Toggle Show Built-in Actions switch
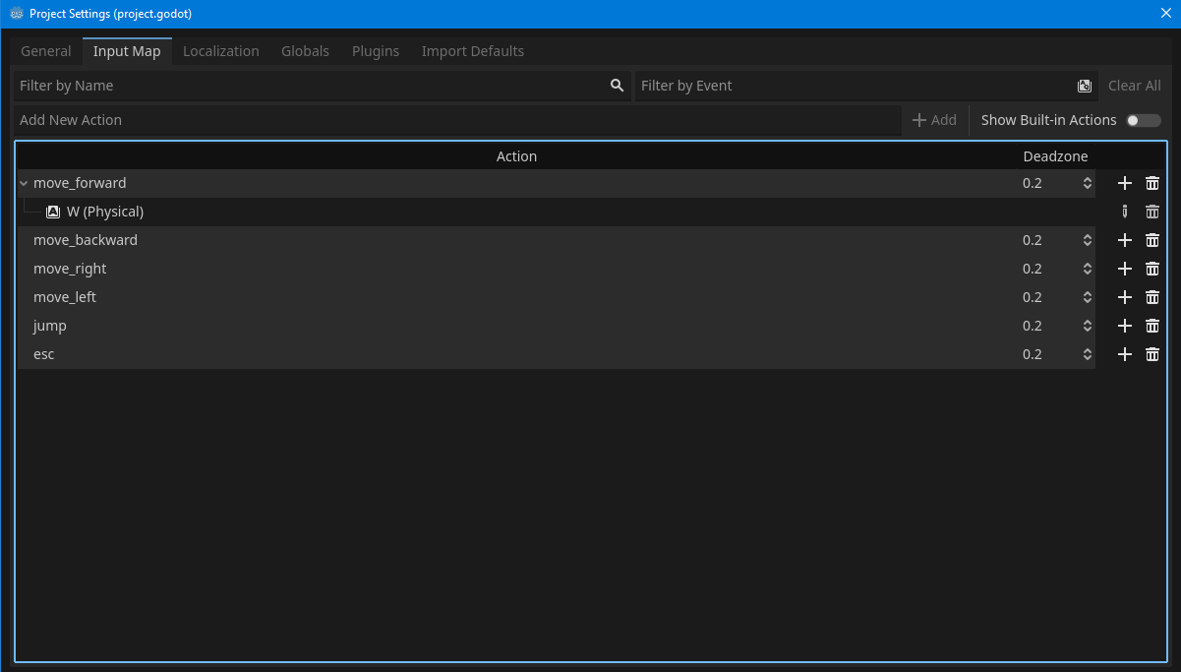The width and height of the screenshot is (1181, 672). coord(1143,120)
